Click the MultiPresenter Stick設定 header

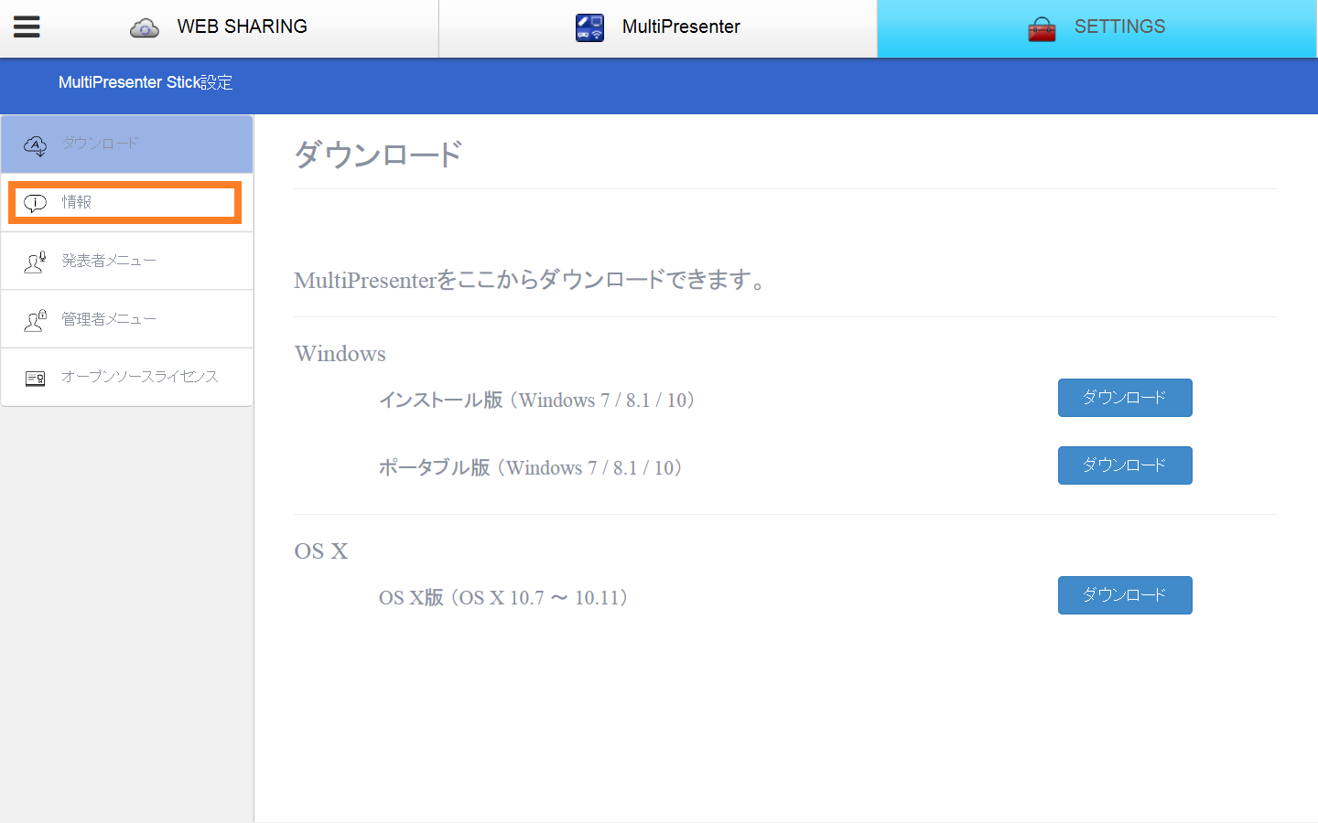coord(146,82)
